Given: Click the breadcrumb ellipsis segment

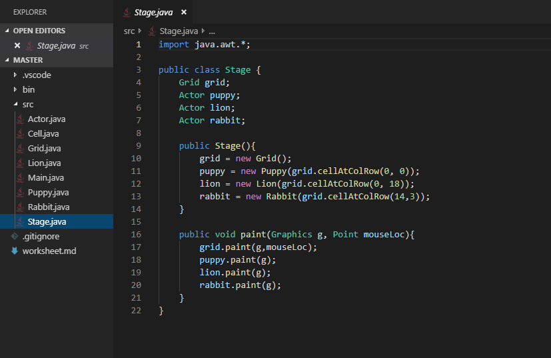Looking at the screenshot, I should (x=212, y=31).
